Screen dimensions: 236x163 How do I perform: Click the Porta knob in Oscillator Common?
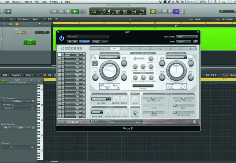(x=151, y=67)
